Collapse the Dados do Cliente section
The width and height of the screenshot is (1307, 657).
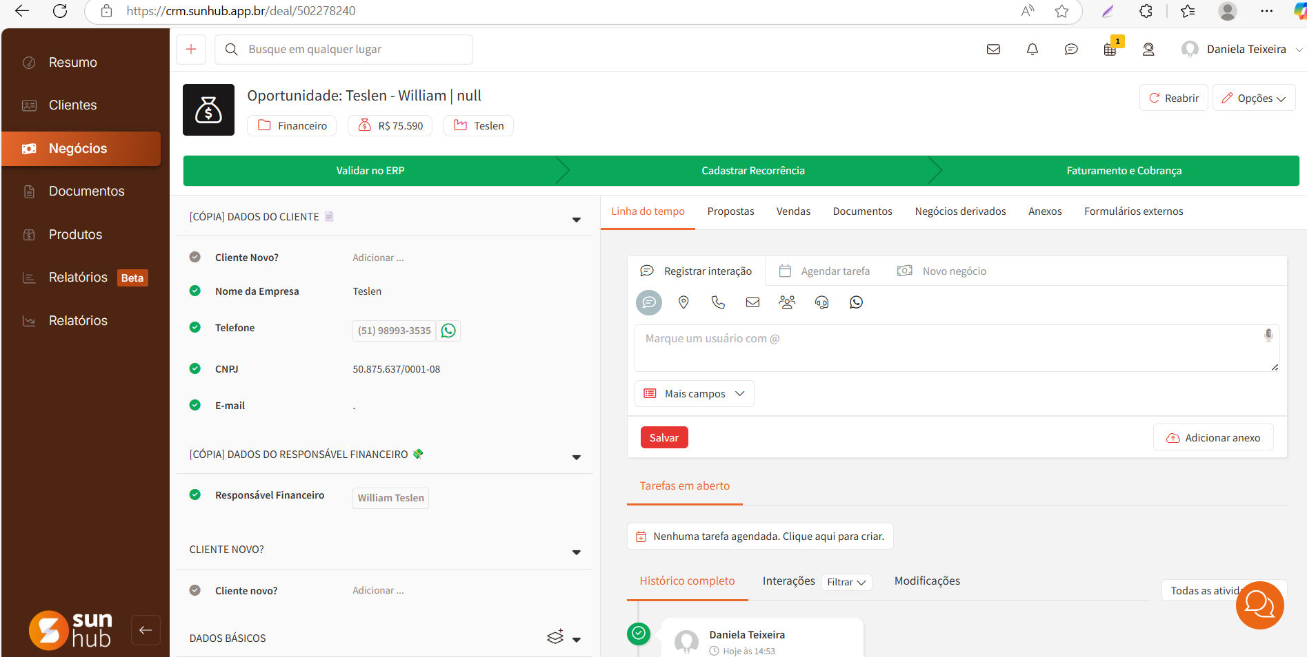577,220
